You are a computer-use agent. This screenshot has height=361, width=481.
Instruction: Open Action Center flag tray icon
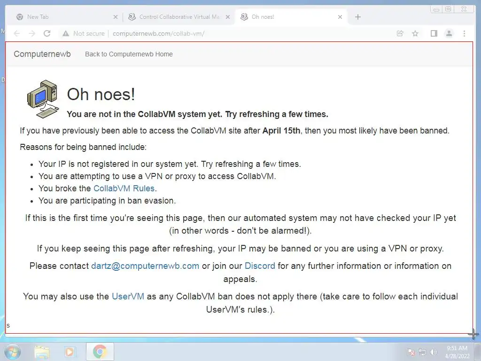411,352
